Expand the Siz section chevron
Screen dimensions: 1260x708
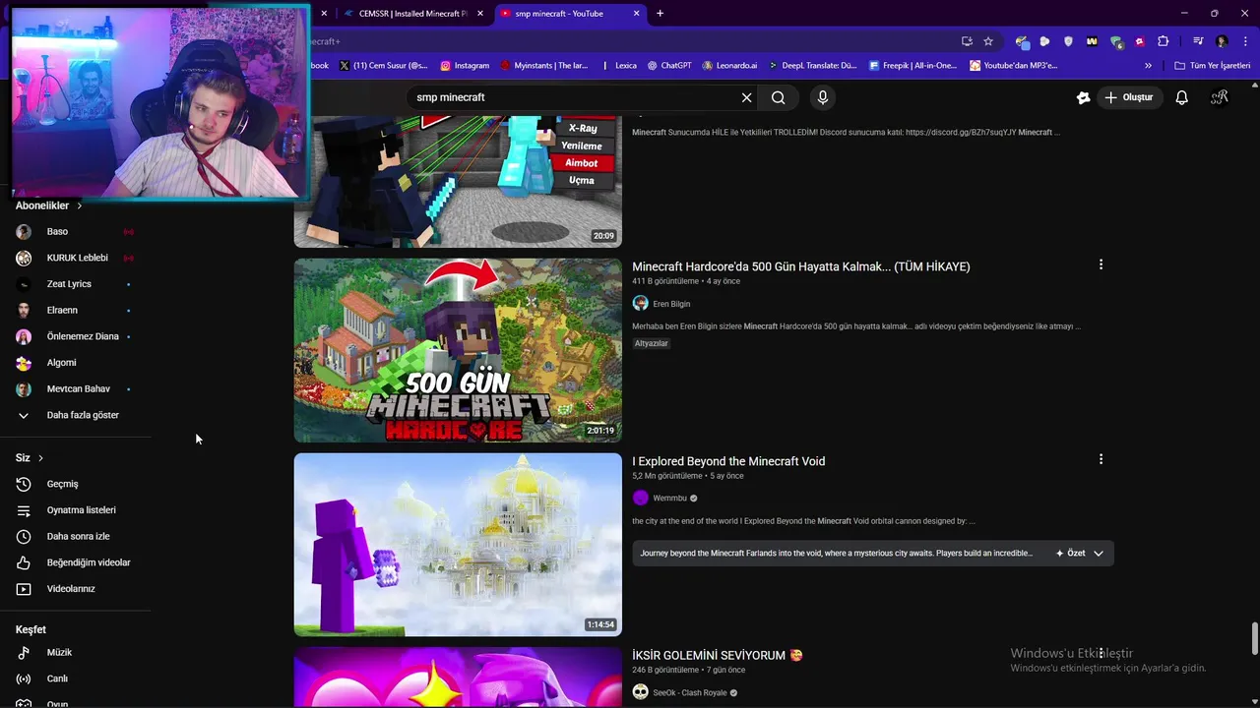40,458
